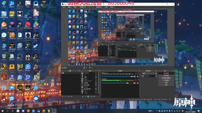The image size is (202, 113).
Task: Select the WeGame desktop icon
Action: click(36, 57)
